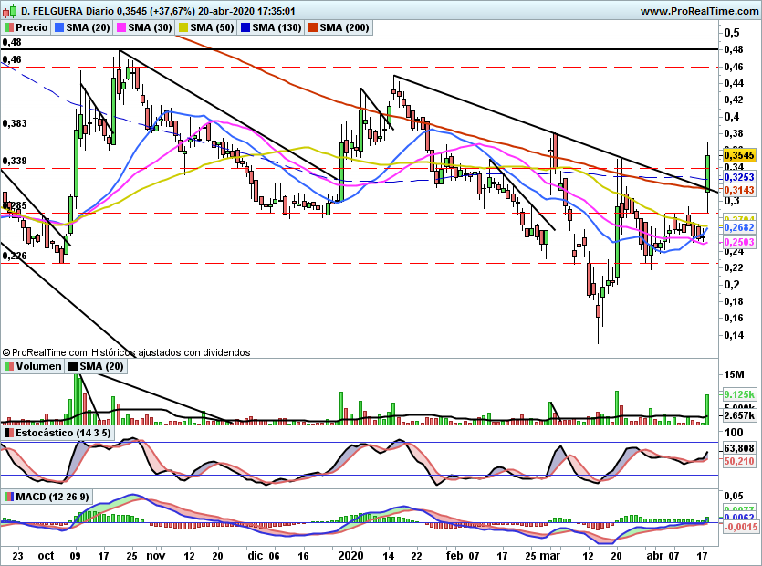The height and width of the screenshot is (566, 762).
Task: Click the 0,3253 SMA 130 value tag
Action: tap(739, 177)
